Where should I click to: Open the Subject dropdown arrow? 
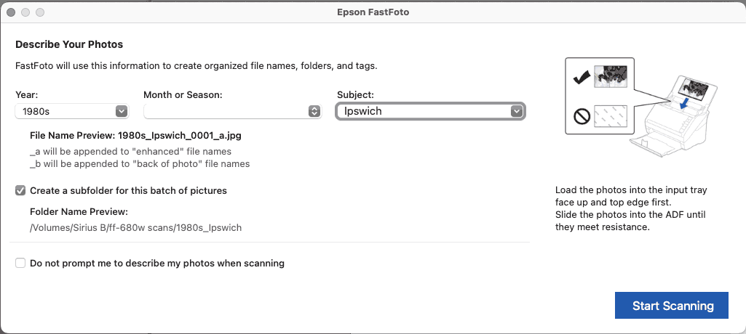[516, 112]
